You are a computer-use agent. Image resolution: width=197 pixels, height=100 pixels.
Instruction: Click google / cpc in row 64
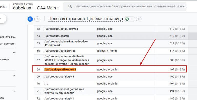105,36
